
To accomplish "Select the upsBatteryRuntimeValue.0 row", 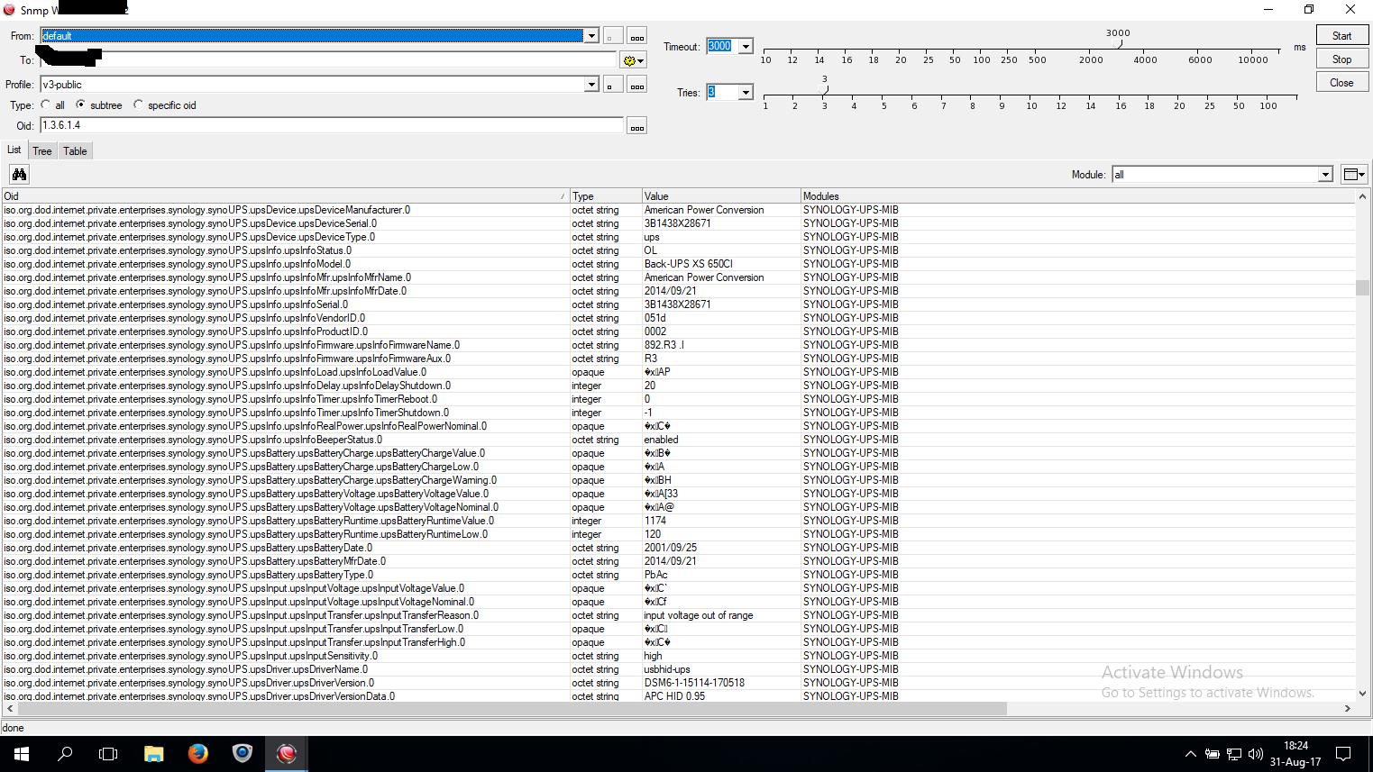I will coord(678,521).
